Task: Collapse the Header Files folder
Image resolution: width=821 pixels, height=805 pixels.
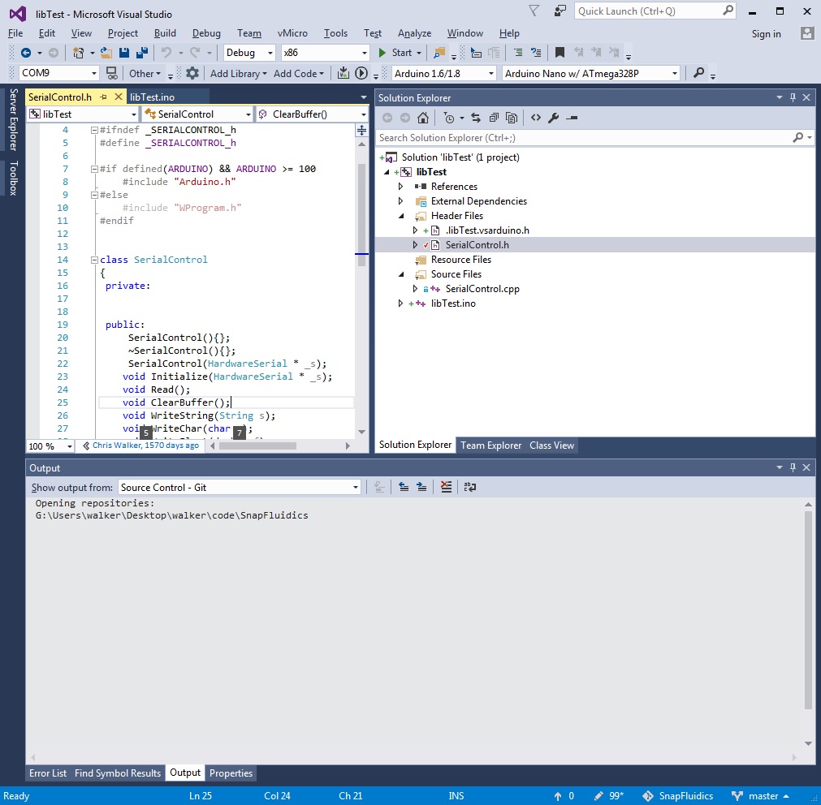Action: click(401, 216)
